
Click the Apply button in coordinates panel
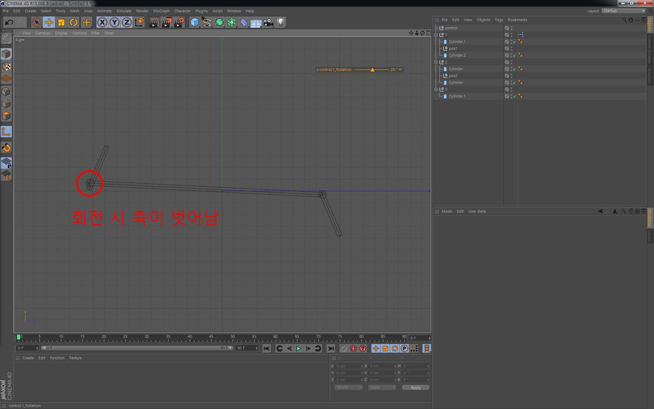pos(415,388)
